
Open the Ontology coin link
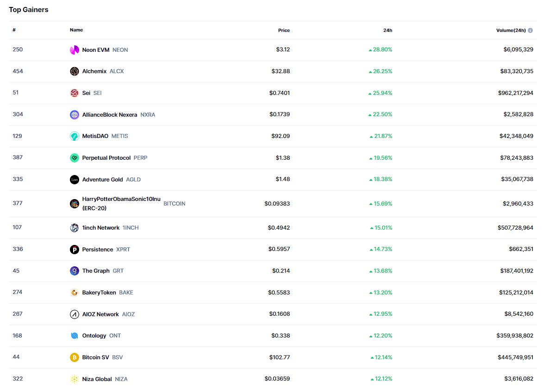(x=94, y=336)
